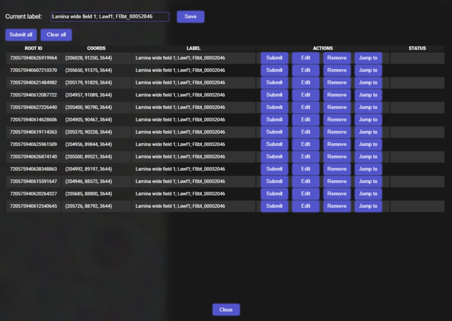Submit row 720575940621484982
Viewport: 452px width, 321px height.
pos(274,83)
